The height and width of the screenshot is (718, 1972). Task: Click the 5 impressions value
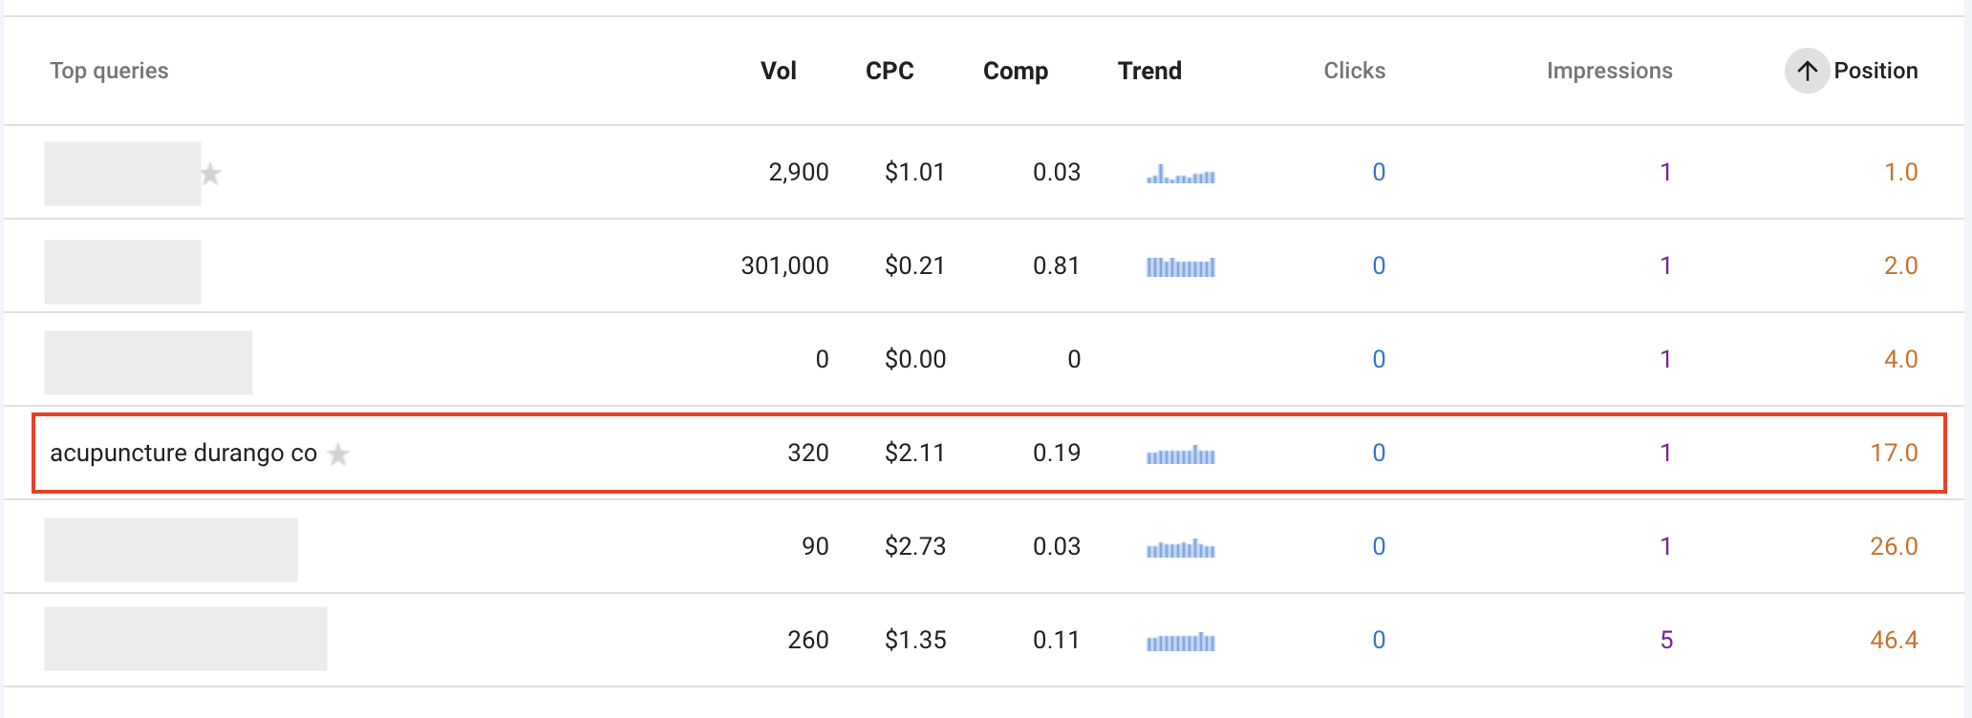pos(1666,640)
